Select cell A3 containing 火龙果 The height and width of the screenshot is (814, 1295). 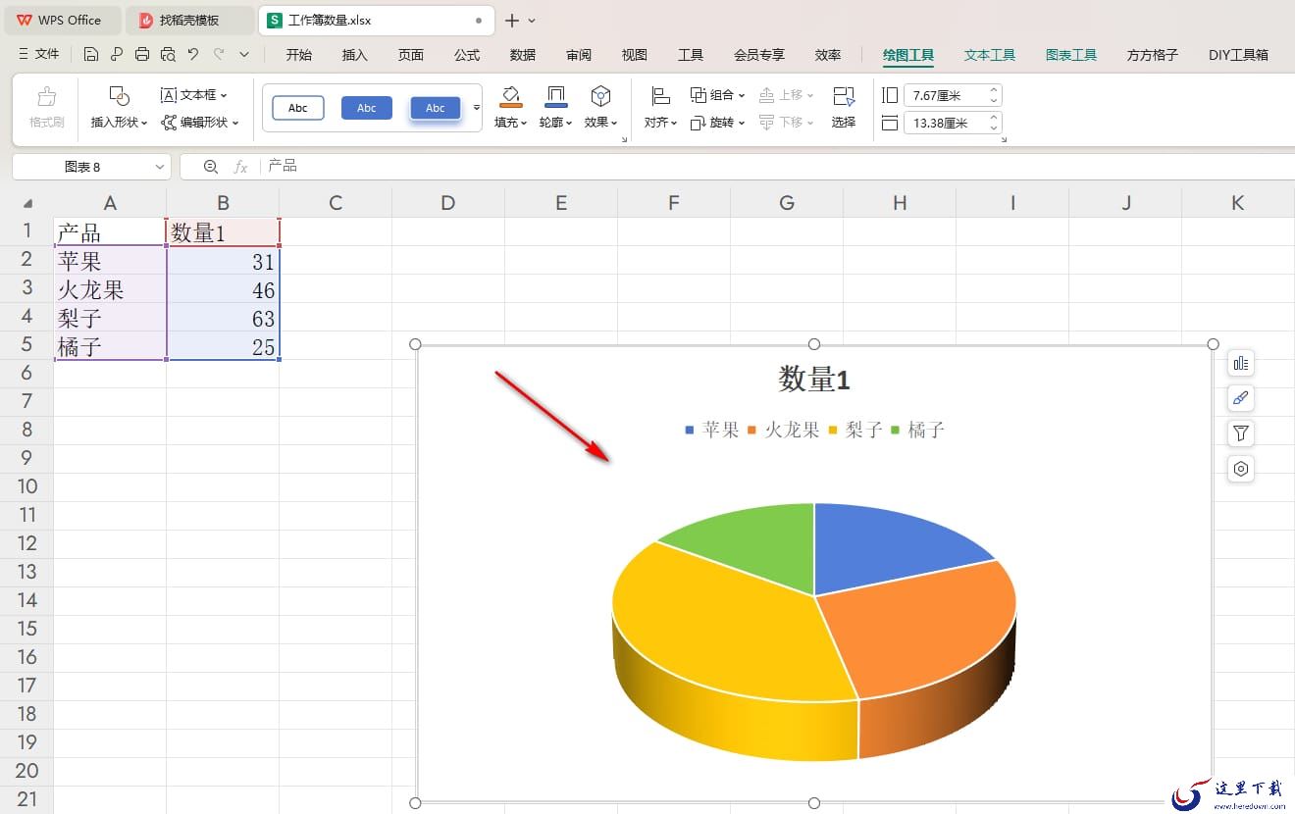[x=110, y=289]
